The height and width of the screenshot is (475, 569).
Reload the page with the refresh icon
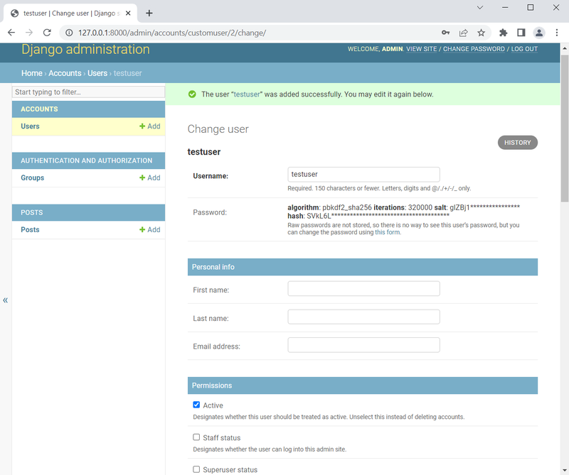[47, 33]
